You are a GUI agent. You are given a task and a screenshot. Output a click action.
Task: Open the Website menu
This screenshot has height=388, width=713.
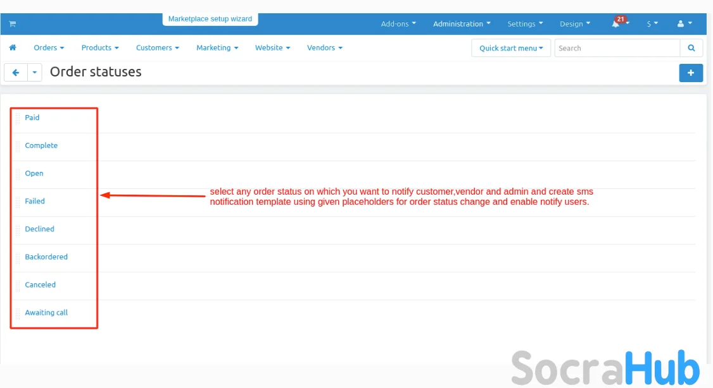(x=272, y=47)
